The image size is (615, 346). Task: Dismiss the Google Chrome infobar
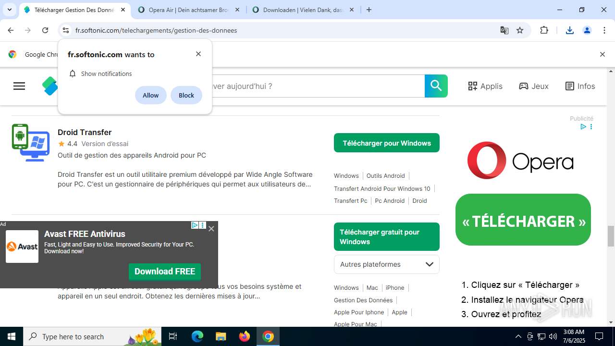[602, 54]
